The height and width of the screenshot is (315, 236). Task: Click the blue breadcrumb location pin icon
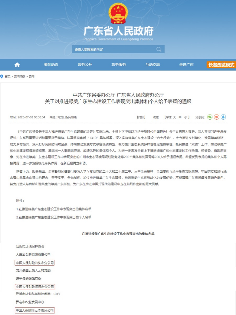(2, 76)
